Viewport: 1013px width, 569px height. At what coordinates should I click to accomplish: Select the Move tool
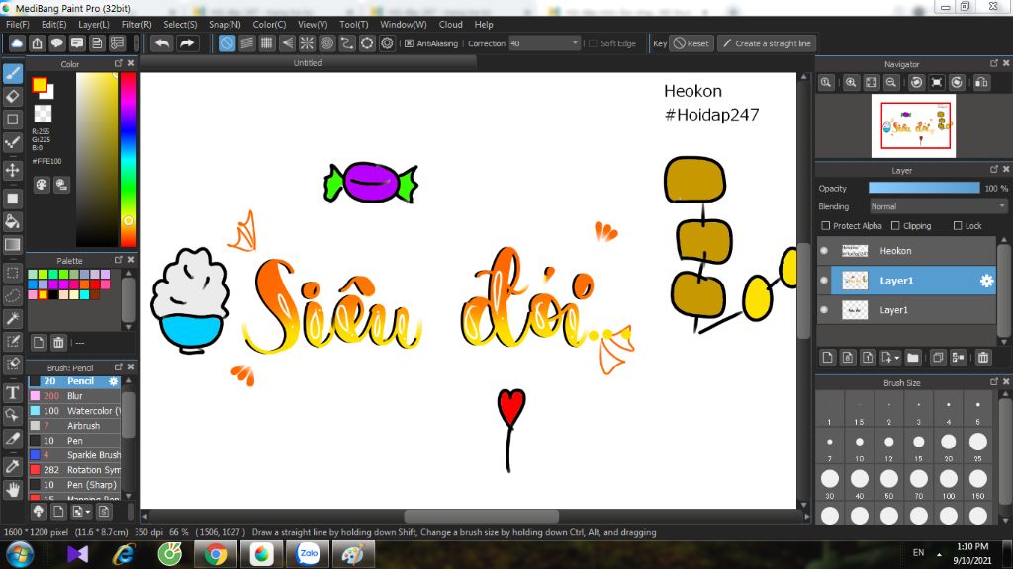point(13,170)
